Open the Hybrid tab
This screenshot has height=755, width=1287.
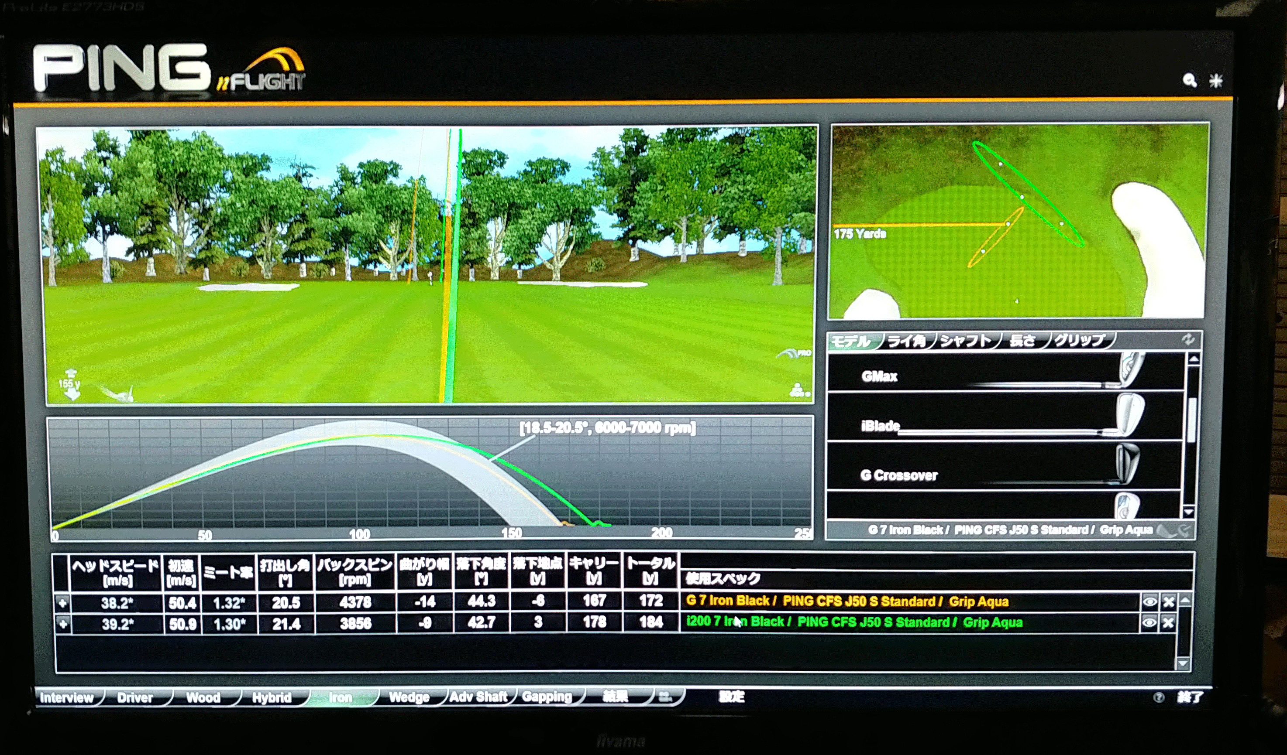point(272,698)
